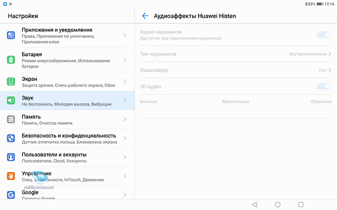Tap the Настройки header title
Viewport: 337px width, 210px height.
23,16
